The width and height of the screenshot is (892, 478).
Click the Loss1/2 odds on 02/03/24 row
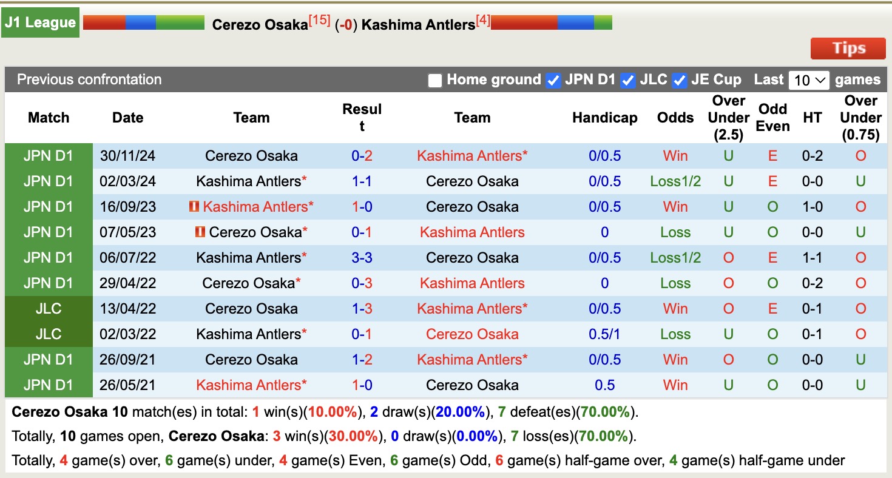point(675,181)
